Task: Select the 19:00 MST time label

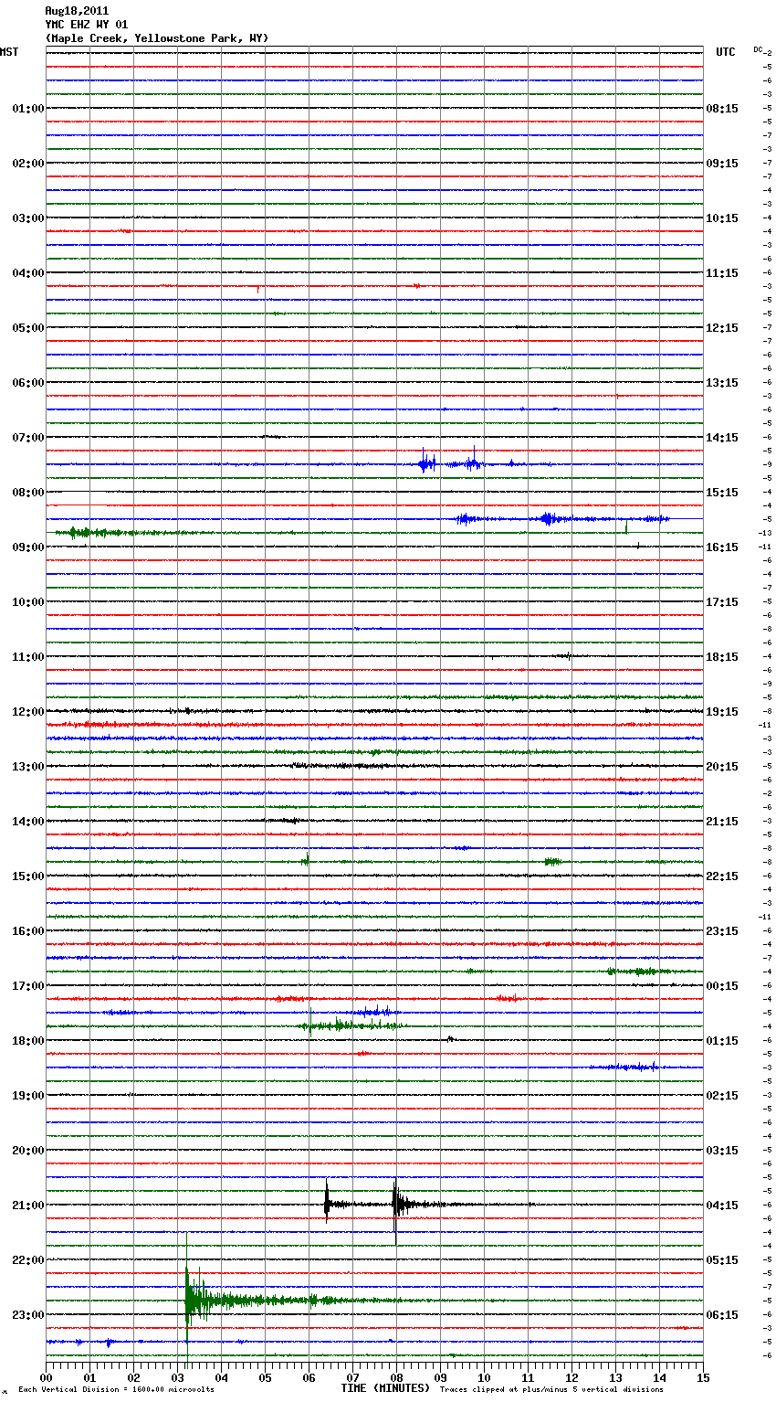Action: [x=28, y=1096]
